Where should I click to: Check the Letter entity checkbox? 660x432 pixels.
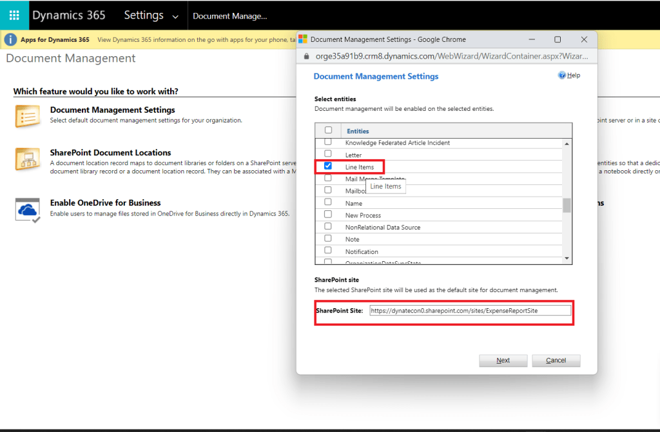pos(328,154)
